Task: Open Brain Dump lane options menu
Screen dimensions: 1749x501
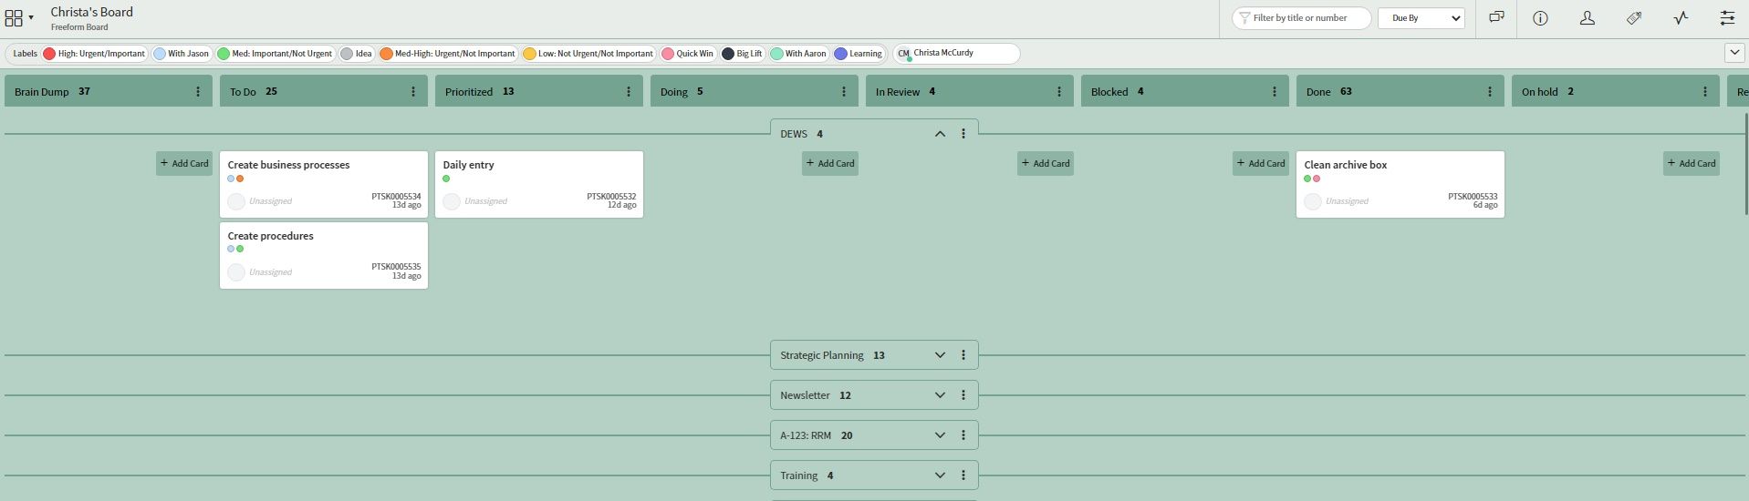Action: pyautogui.click(x=198, y=92)
